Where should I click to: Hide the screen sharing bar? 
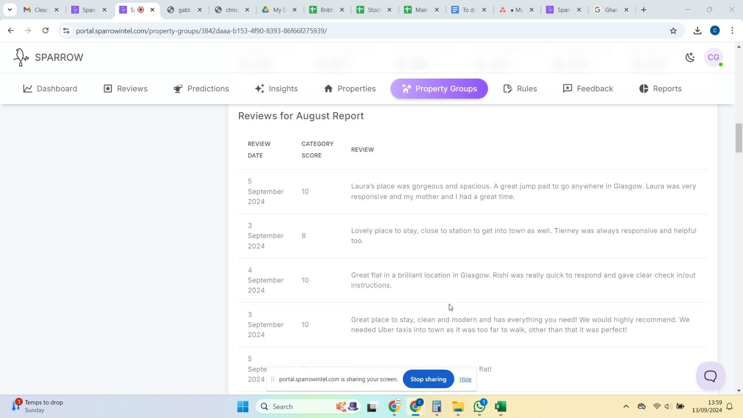point(465,379)
